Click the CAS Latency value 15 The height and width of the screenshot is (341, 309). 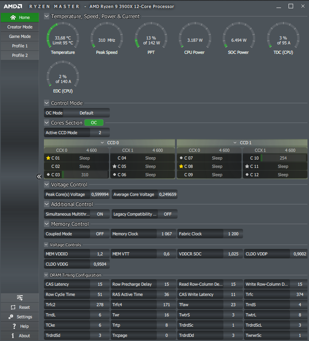point(100,284)
